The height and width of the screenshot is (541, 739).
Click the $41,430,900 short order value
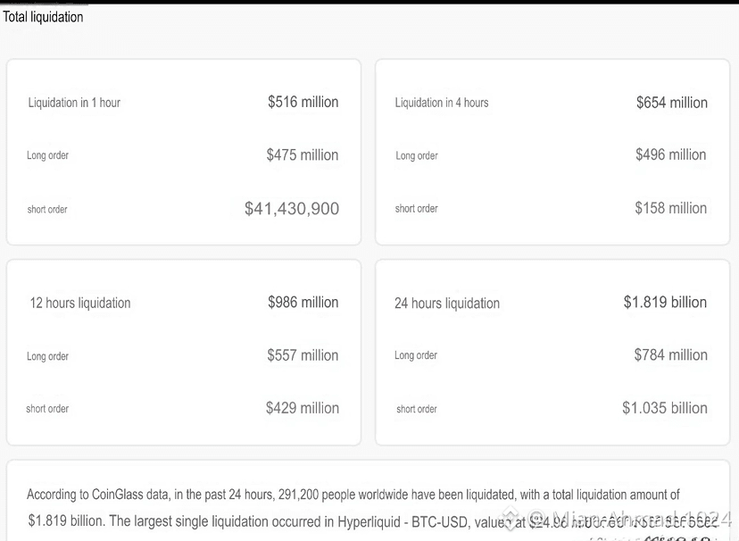pos(292,208)
